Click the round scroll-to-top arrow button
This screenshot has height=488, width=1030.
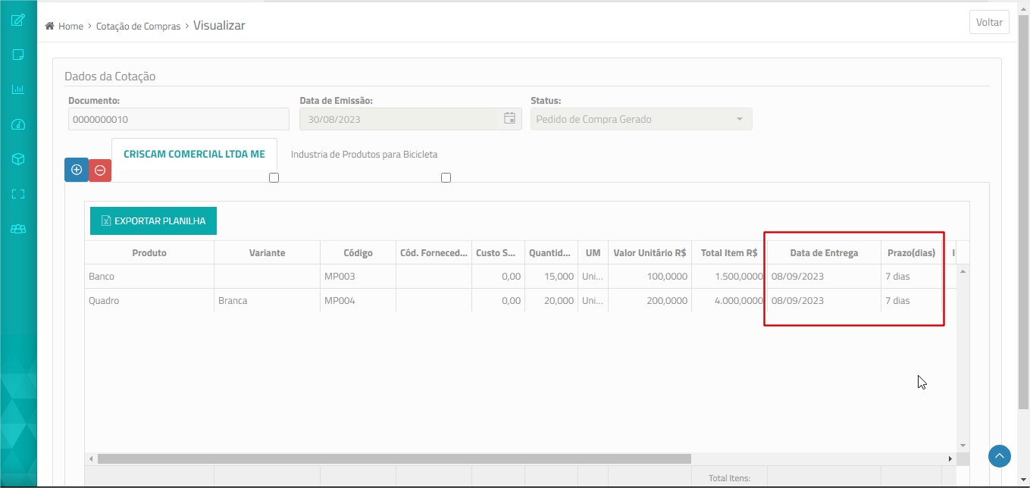click(1000, 455)
